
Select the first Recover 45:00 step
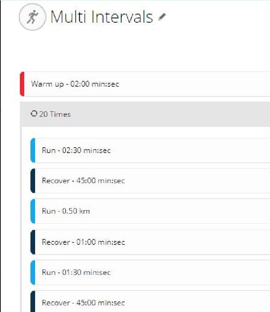tap(150, 181)
